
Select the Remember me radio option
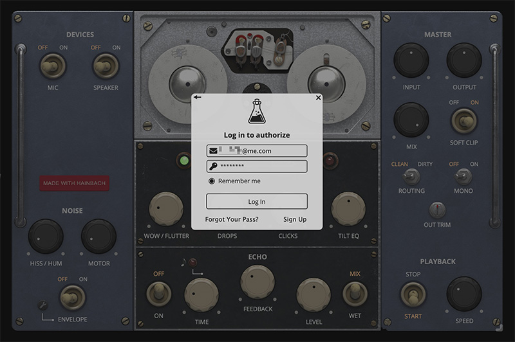(x=212, y=181)
